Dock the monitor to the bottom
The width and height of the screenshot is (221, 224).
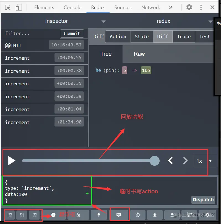(35, 215)
